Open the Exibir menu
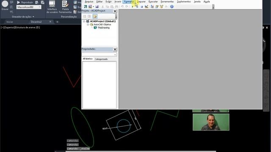Viewport: 271px width, 152px height. click(108, 2)
